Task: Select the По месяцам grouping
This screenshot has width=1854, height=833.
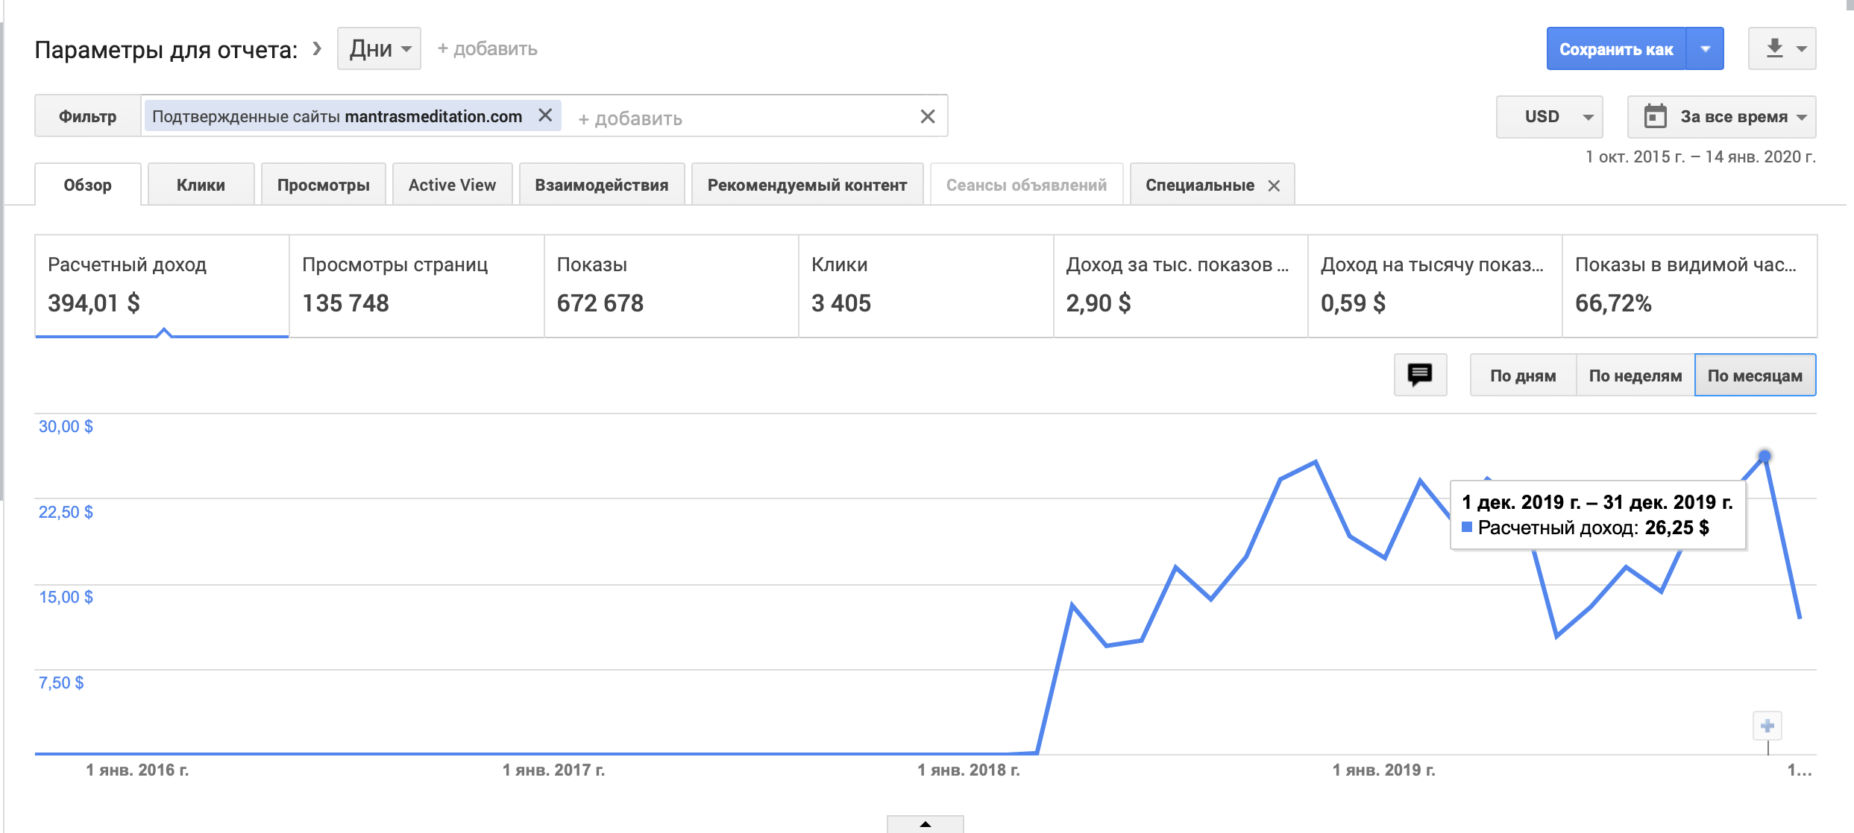Action: [1755, 376]
